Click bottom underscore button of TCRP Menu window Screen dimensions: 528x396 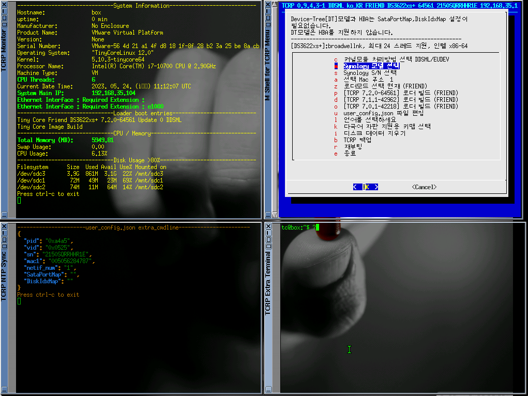tap(268, 215)
